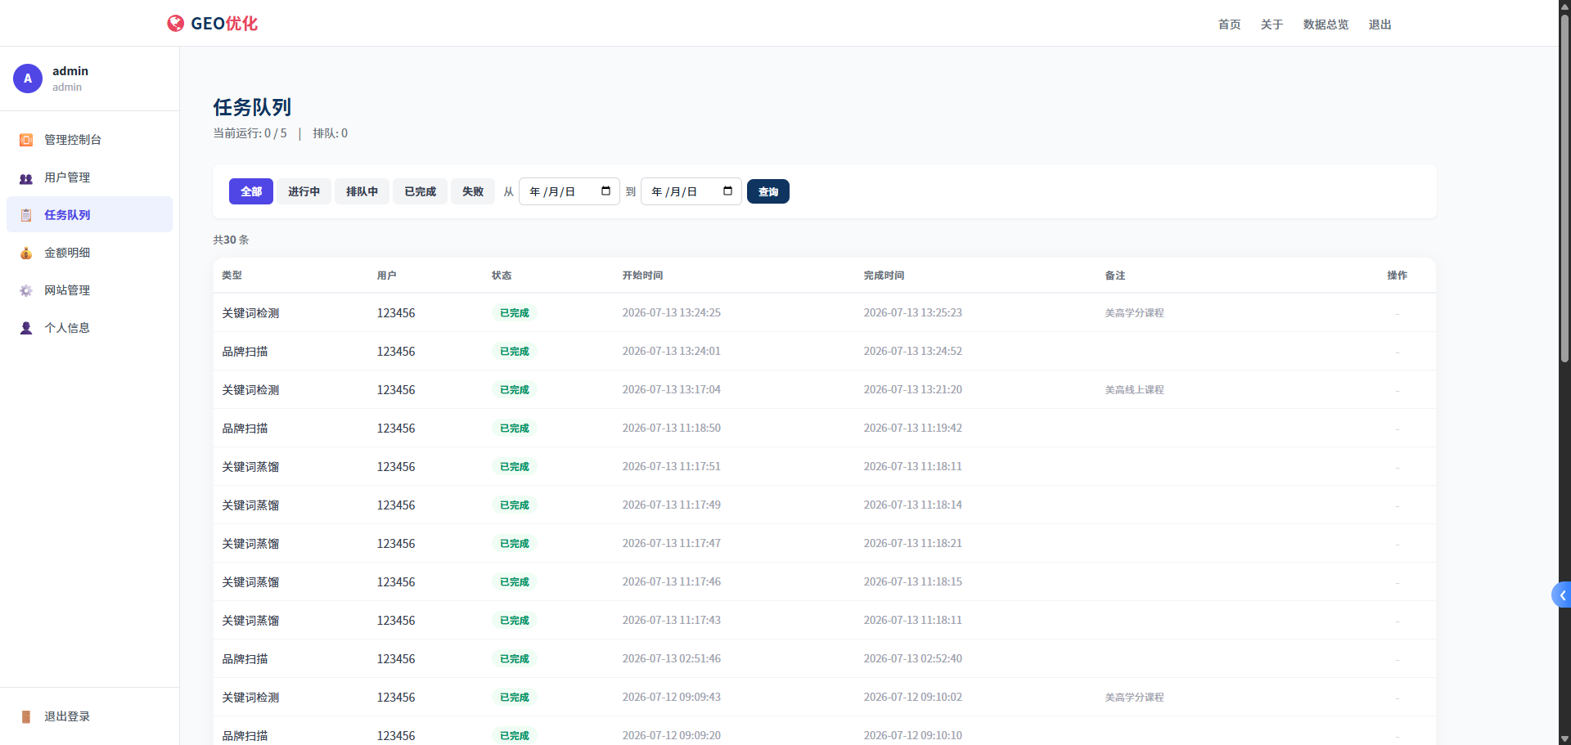Click the 任务队列 clipboard icon
1571x745 pixels.
(26, 215)
